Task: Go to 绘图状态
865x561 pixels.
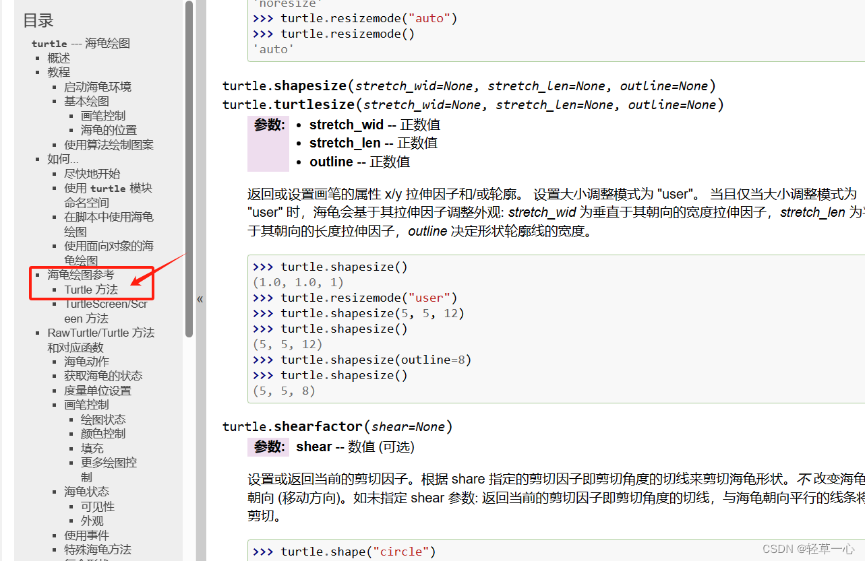Action: coord(103,420)
